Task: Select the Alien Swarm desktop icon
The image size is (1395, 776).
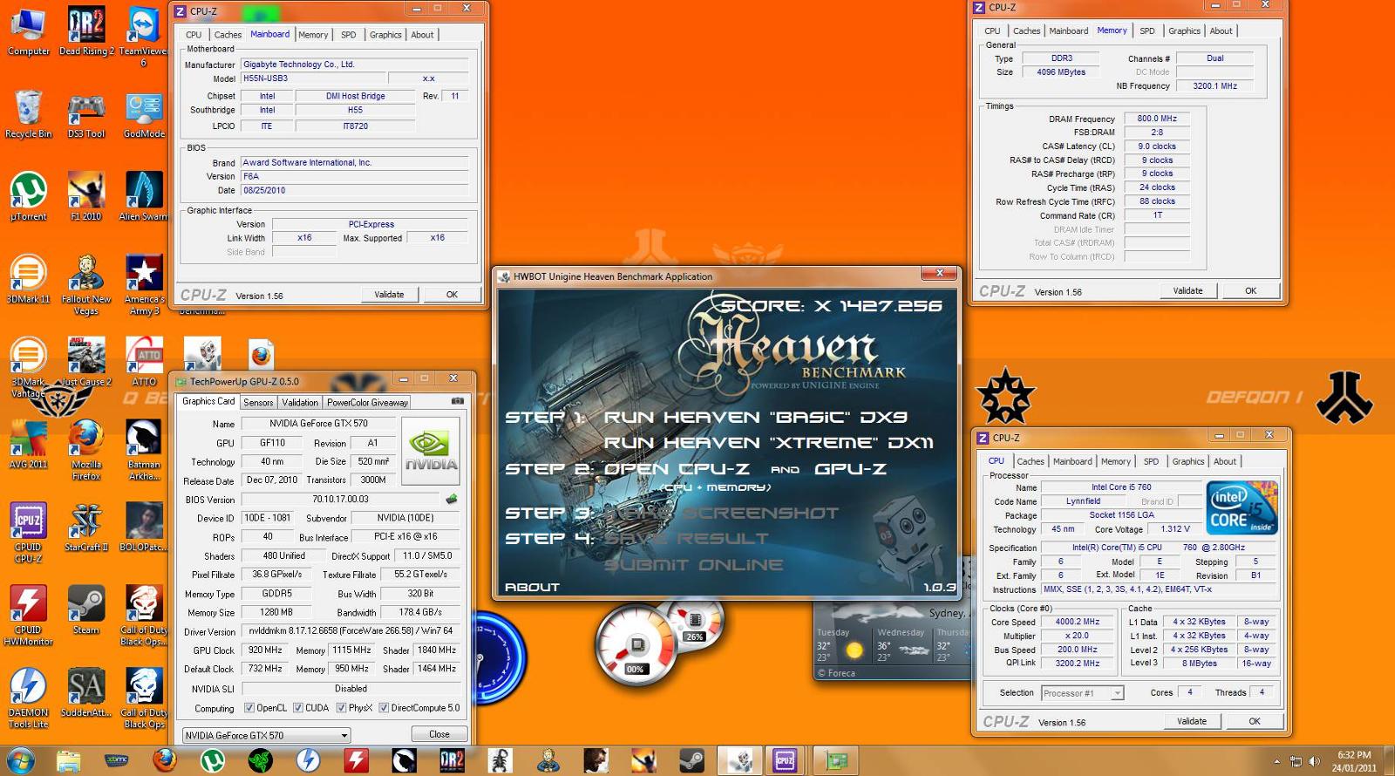Action: (144, 197)
